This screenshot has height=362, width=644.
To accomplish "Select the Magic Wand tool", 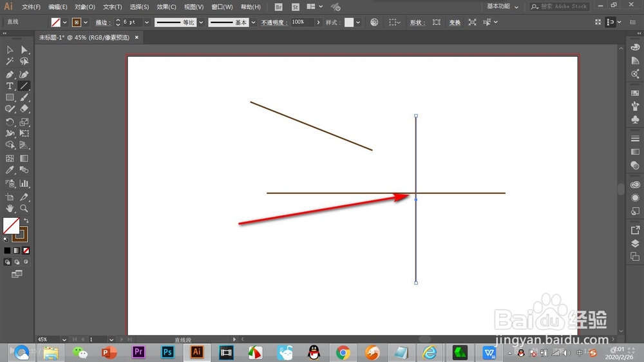I will (x=10, y=61).
